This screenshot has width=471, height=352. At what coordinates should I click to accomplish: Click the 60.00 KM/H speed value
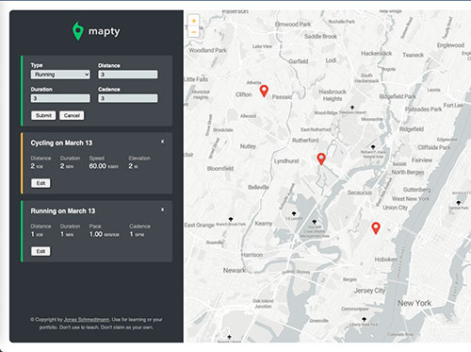point(104,166)
